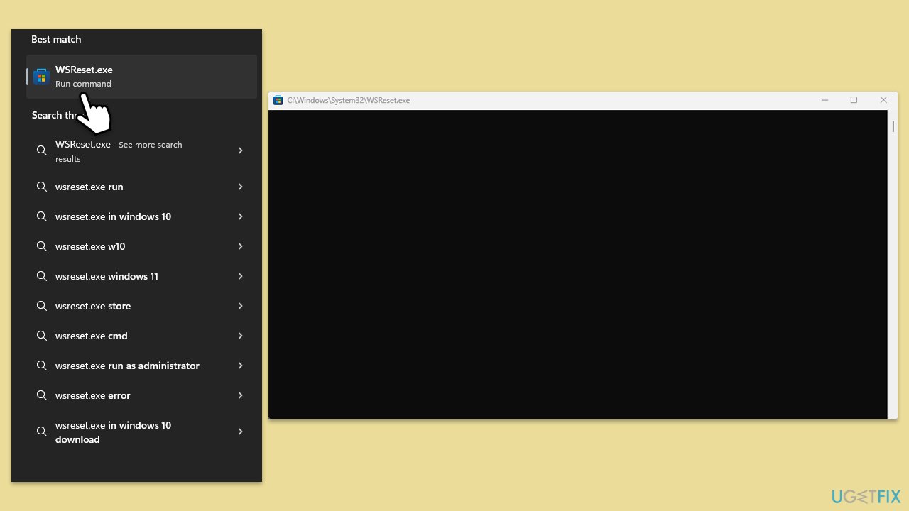909x511 pixels.
Task: Maximize the WSReset.exe console window
Action: tap(854, 100)
